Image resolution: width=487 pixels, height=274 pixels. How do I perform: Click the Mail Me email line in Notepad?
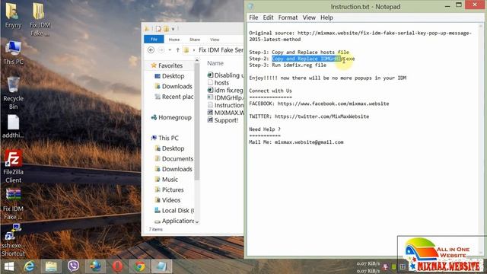296,142
